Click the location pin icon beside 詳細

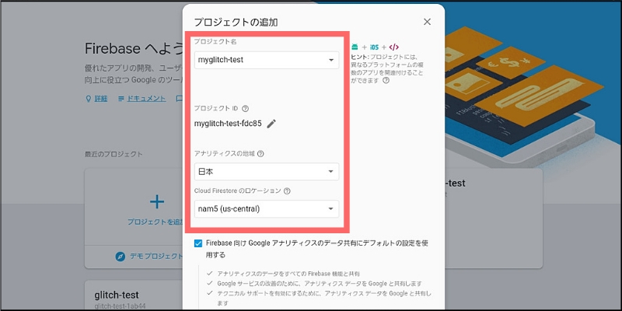tap(89, 99)
